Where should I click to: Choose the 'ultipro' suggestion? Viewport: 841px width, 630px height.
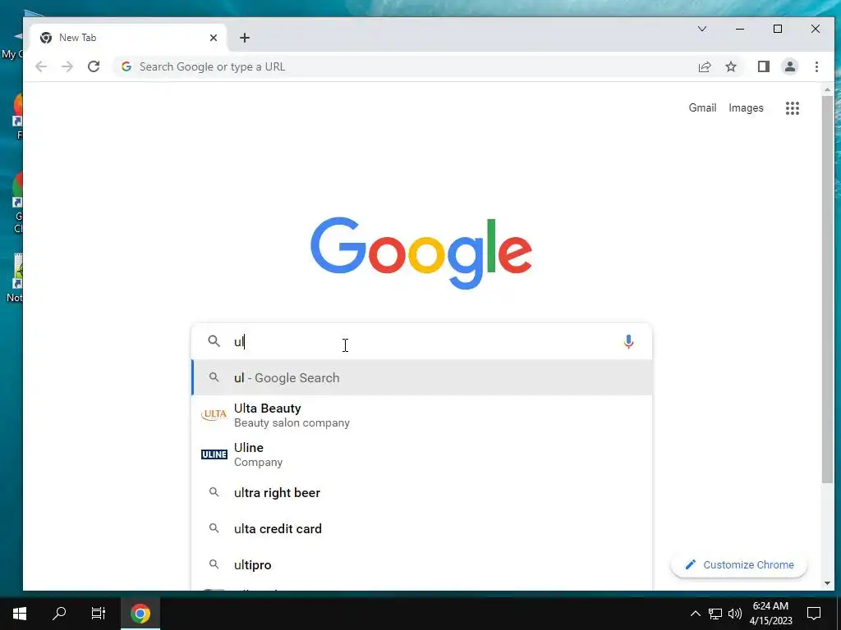tap(421, 564)
